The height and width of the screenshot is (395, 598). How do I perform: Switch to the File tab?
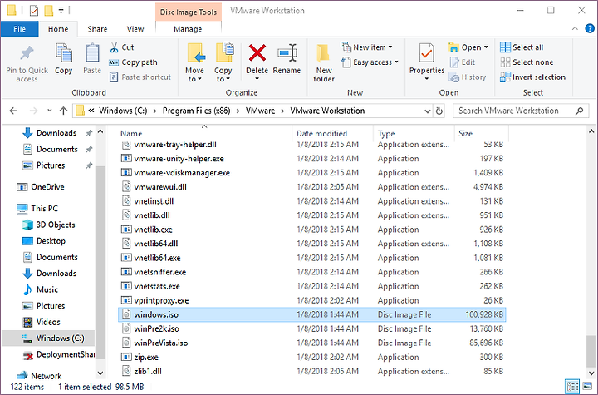click(x=19, y=29)
